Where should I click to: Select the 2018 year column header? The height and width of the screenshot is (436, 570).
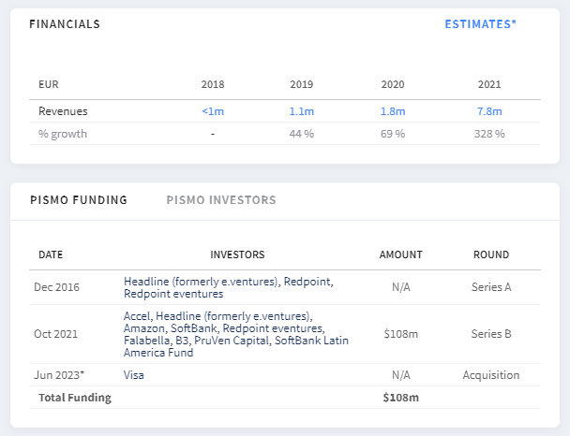[x=213, y=84]
